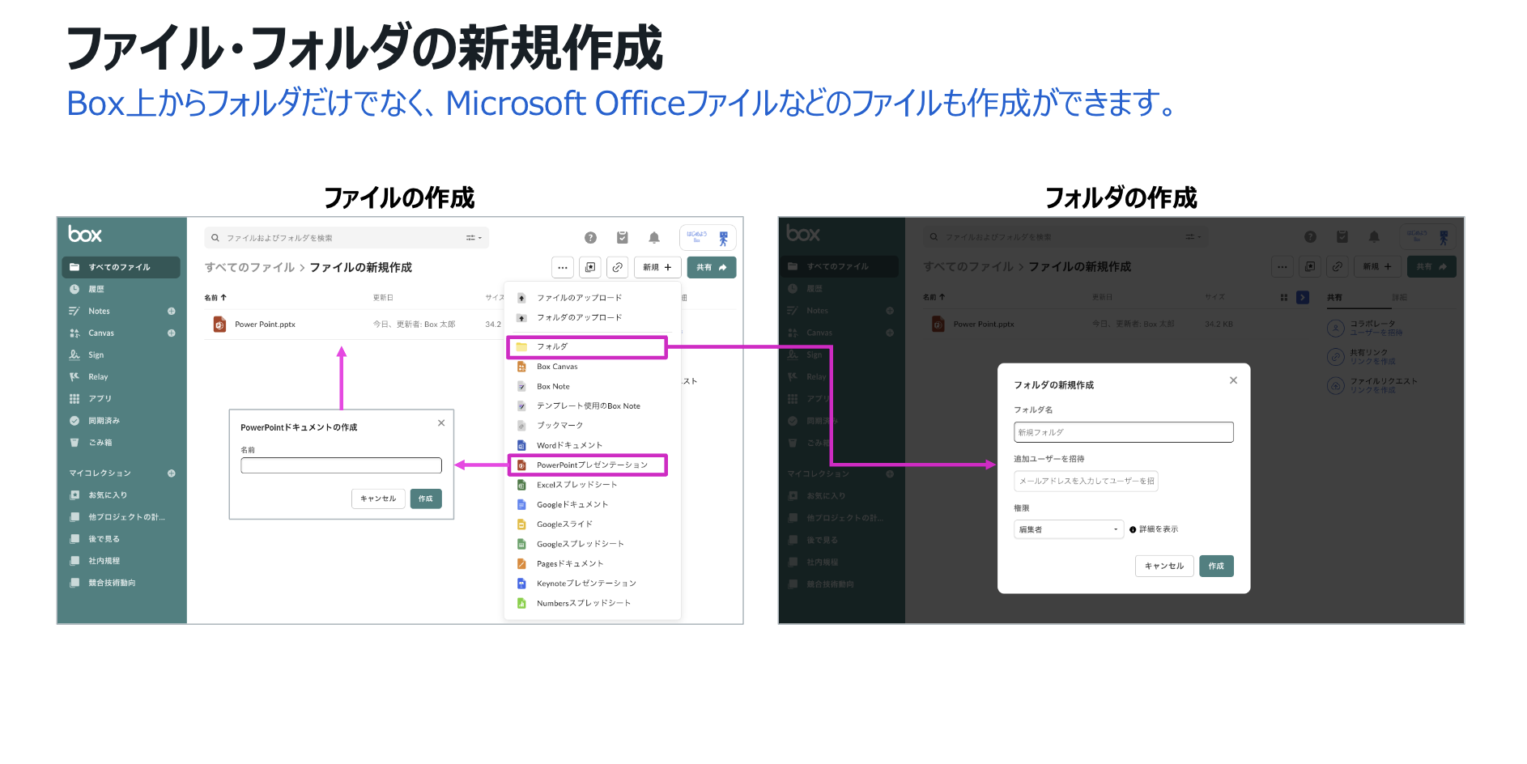Add new collection with マイコレクション plus

pyautogui.click(x=172, y=473)
